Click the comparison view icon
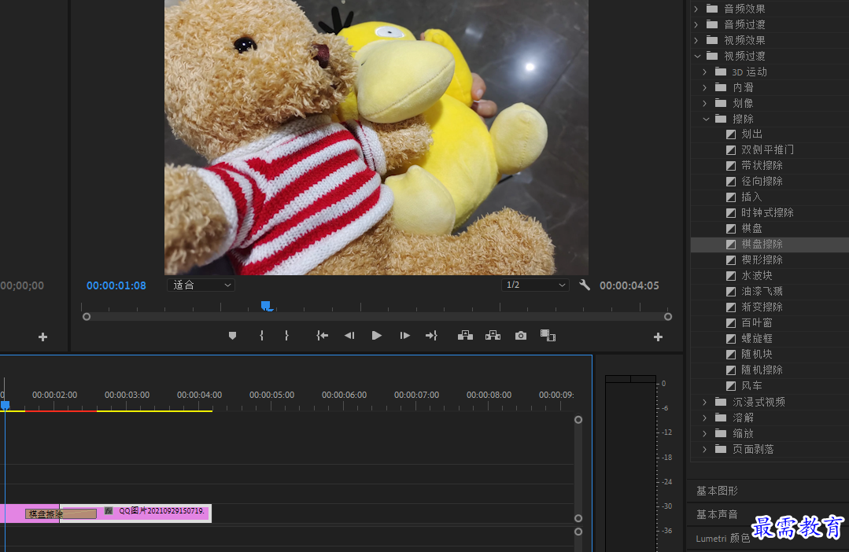This screenshot has width=849, height=552. coord(548,336)
